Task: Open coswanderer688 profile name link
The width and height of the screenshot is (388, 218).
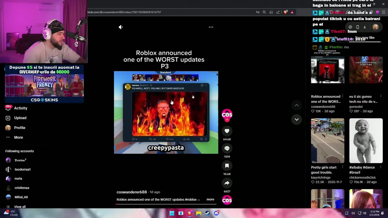Action: pos(132,192)
